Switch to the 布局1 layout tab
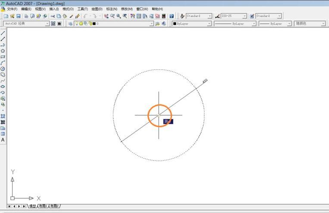Viewport: 329px width, 213px height. [x=43, y=207]
